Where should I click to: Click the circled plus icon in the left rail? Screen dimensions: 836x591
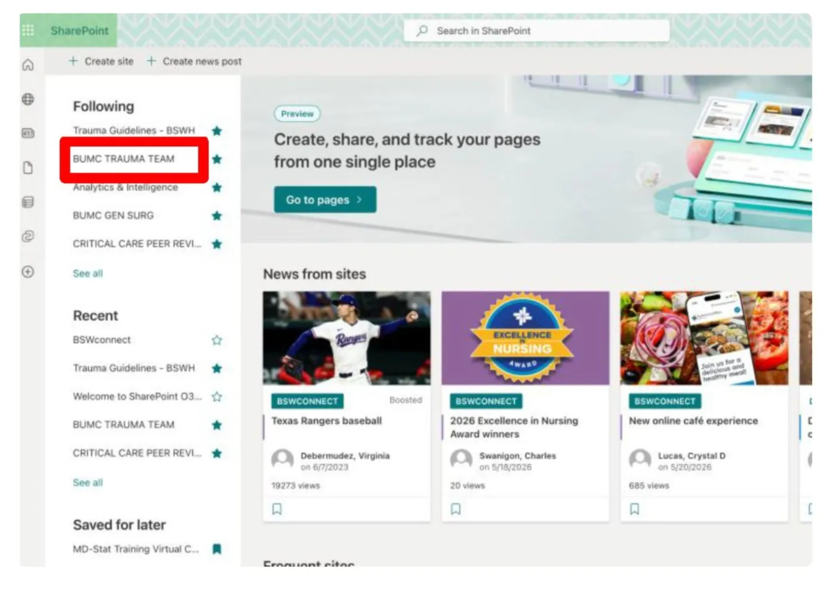[x=27, y=272]
